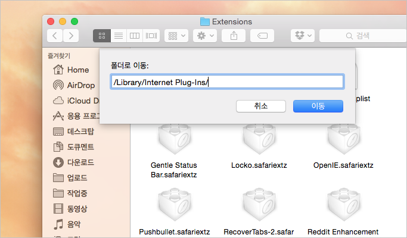Go back with the Finder back arrow
Viewport: 407px width, 238px height.
(x=55, y=36)
